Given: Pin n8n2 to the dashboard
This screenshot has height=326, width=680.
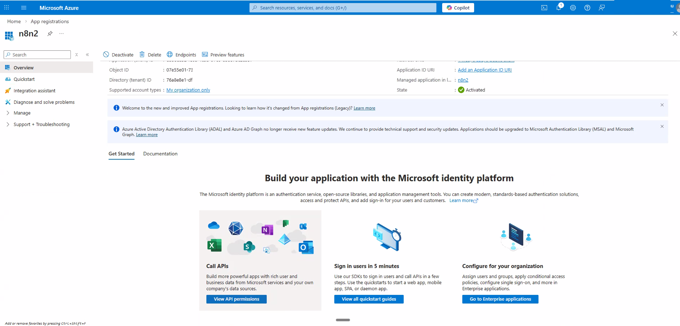Looking at the screenshot, I should 50,34.
